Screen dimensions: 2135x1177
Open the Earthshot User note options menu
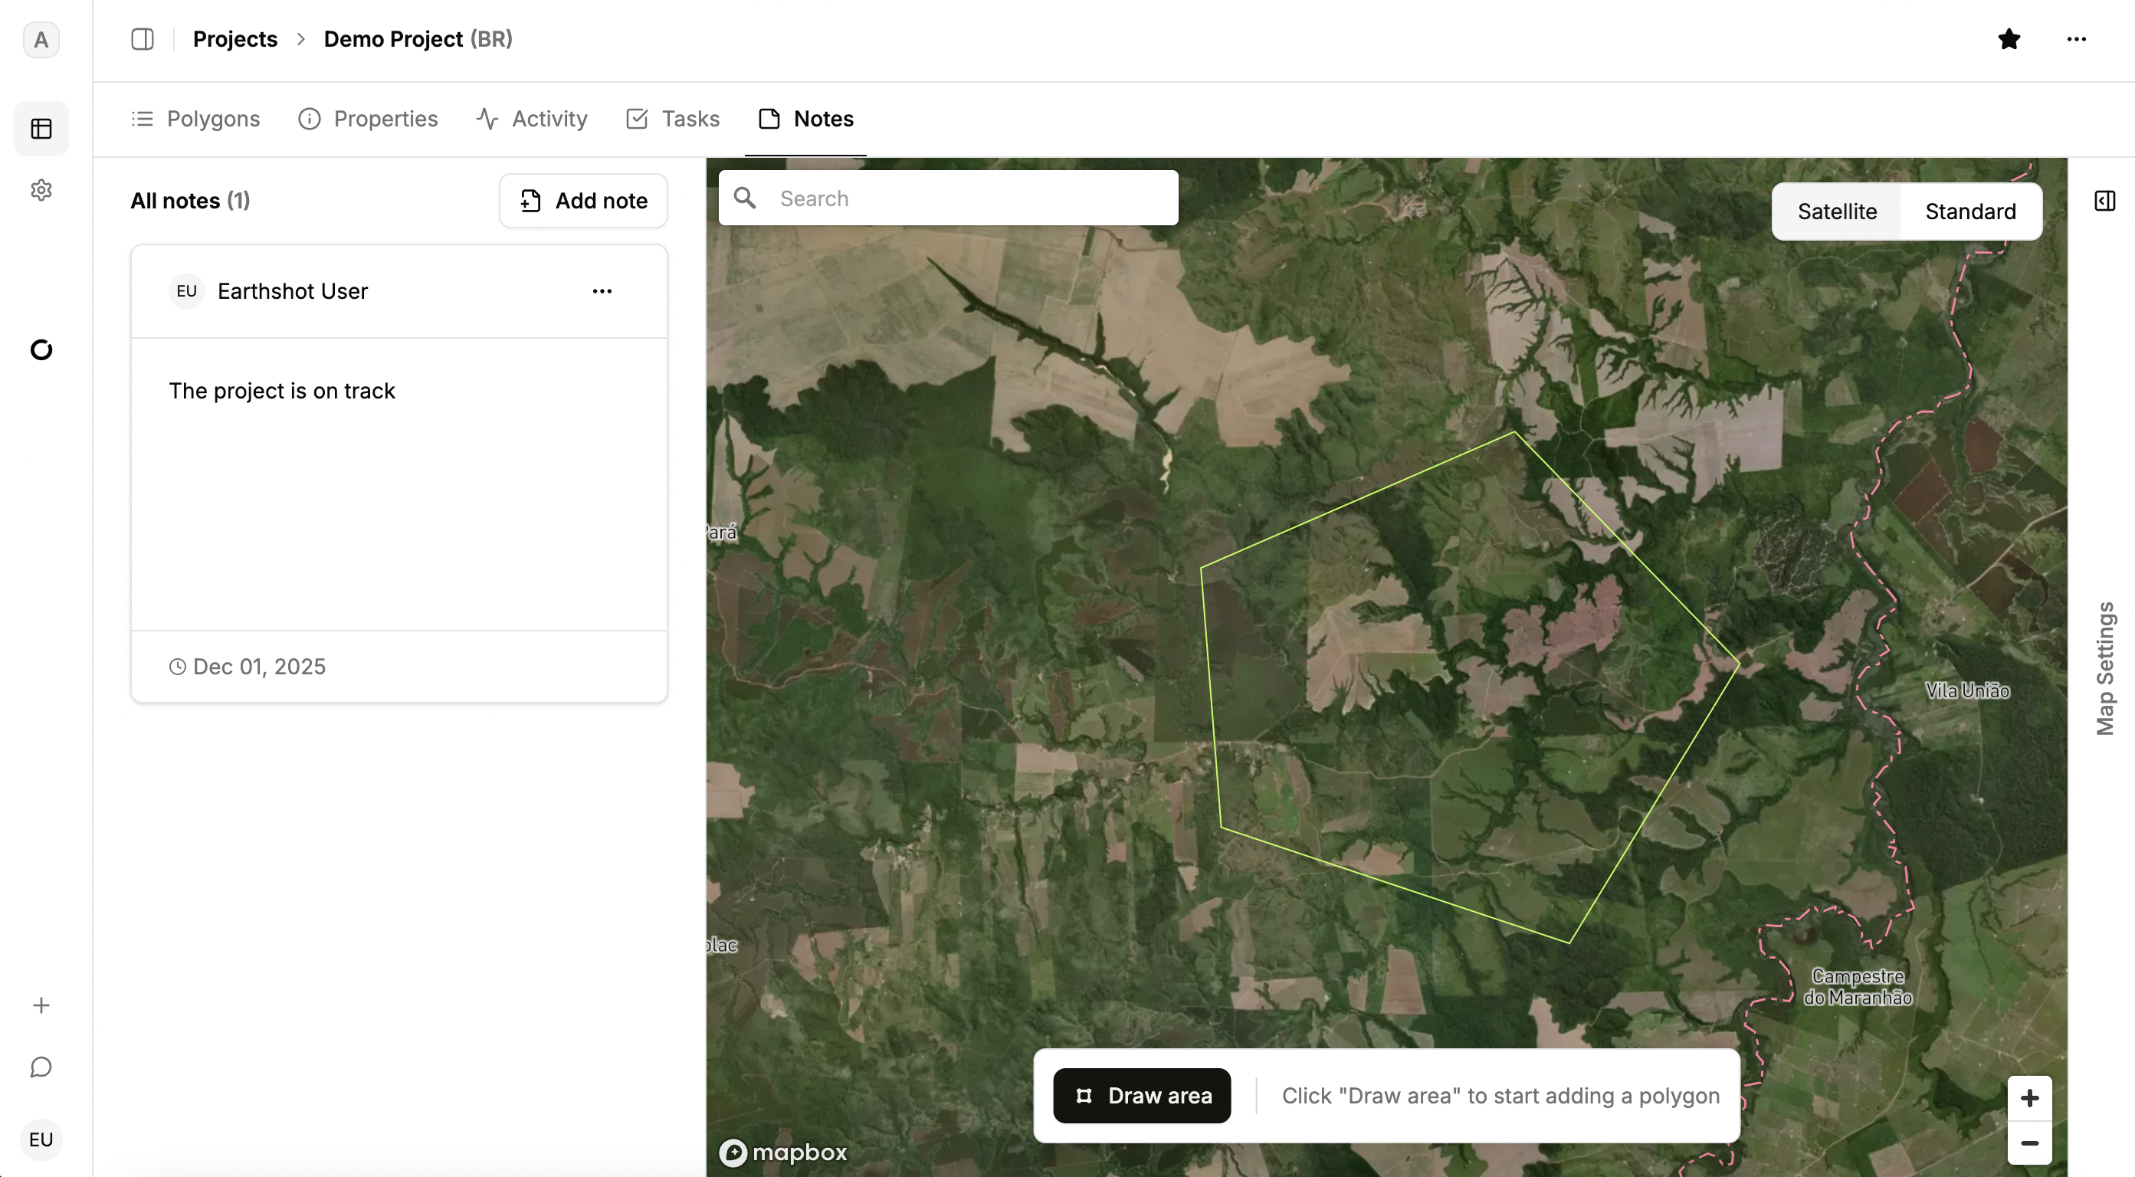click(602, 291)
